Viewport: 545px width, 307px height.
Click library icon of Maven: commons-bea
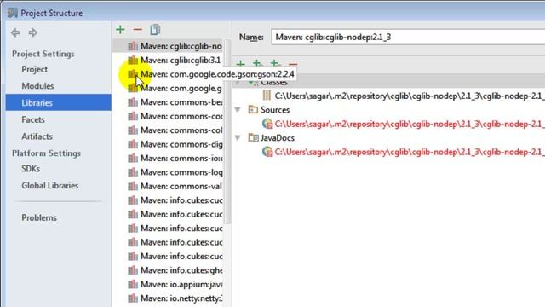pyautogui.click(x=133, y=102)
